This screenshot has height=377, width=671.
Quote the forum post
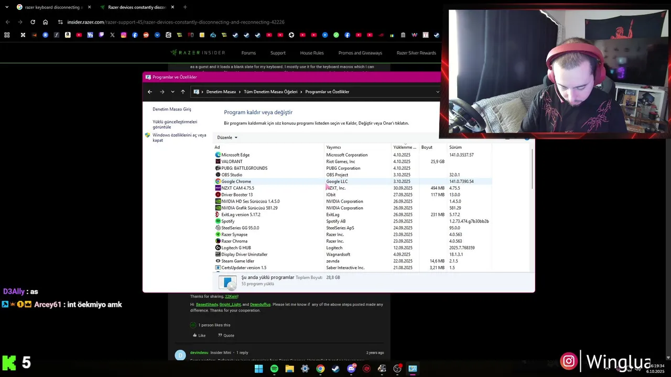226,336
